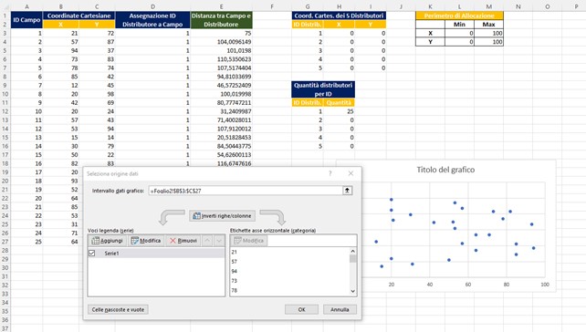Select cell with value 46,57252409
The image size is (586, 332).
(221, 85)
